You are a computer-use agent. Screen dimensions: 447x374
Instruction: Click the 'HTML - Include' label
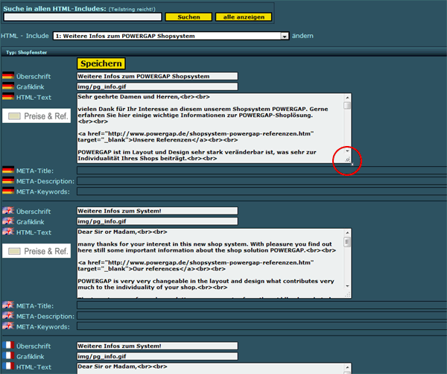coord(25,36)
